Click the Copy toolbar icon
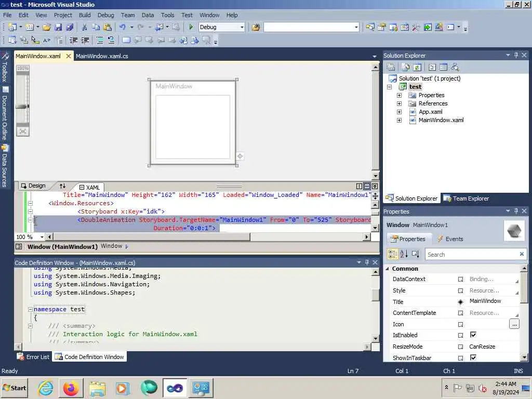 (x=96, y=27)
